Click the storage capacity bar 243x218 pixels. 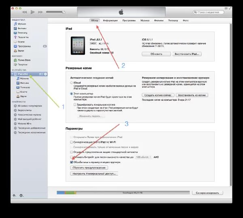(123, 193)
